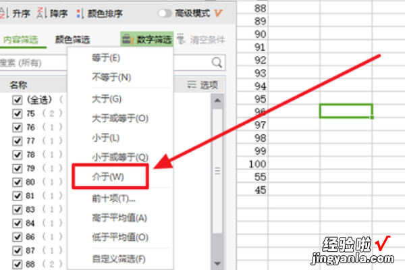The image size is (405, 270).
Task: Select spreadsheet cell containing 99
Action: pos(252,151)
